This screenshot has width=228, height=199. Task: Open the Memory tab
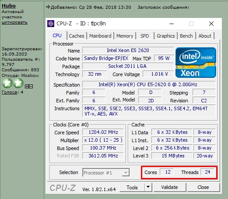[x=125, y=36]
